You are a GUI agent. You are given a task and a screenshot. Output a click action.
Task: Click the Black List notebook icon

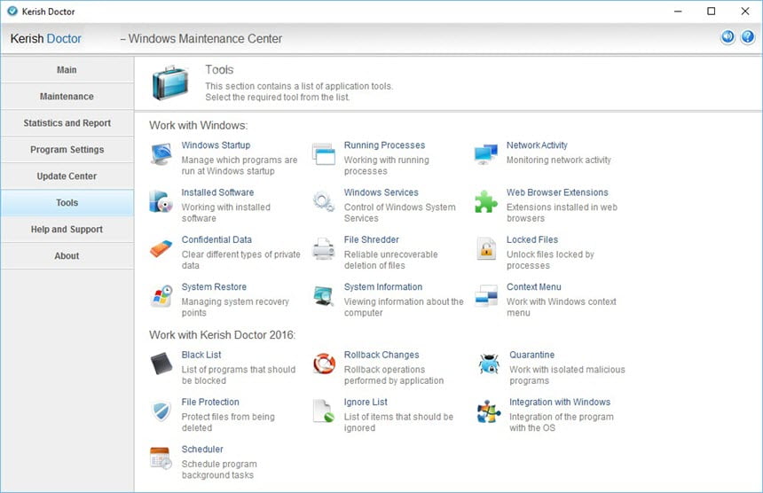click(161, 364)
